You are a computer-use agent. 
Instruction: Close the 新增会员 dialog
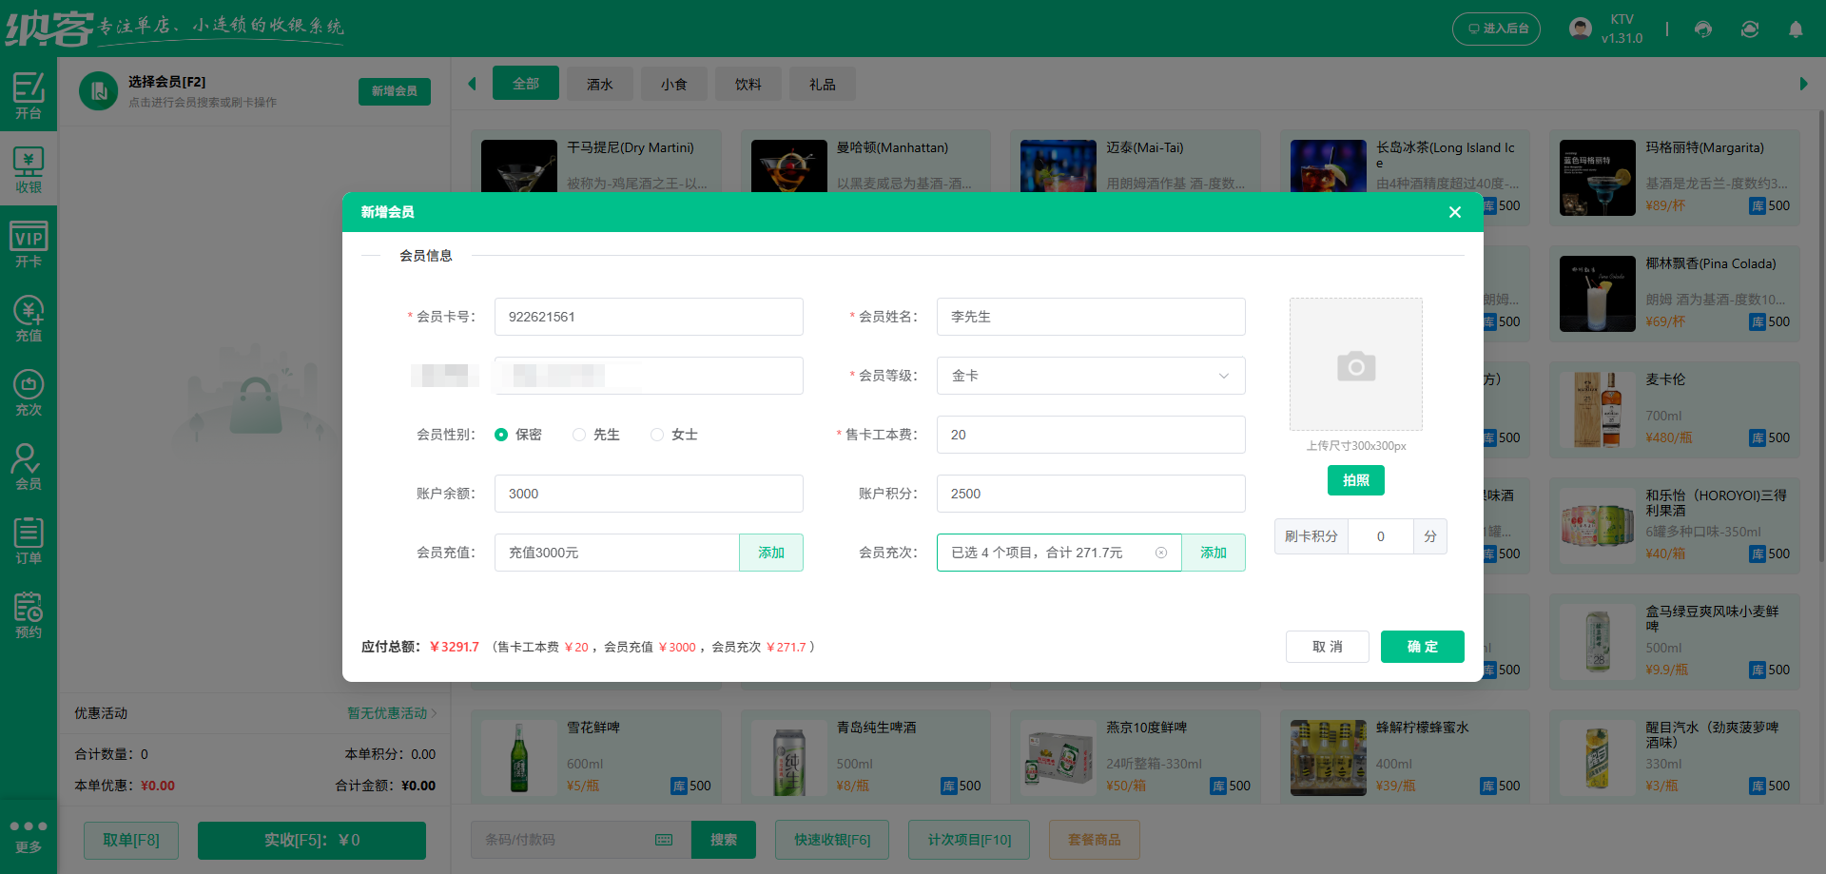tap(1454, 212)
